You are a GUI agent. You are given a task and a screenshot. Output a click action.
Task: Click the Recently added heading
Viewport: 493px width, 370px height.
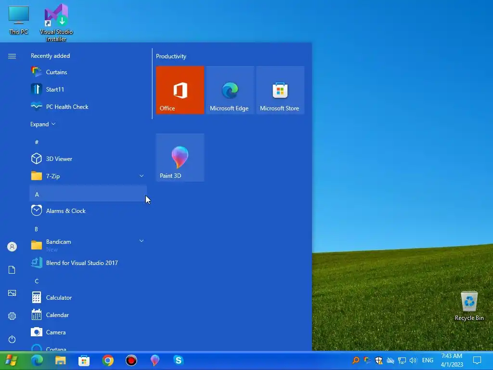pos(50,56)
